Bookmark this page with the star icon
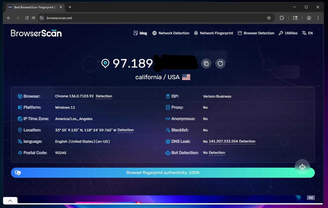Viewport: 328px width, 208px height. tap(269, 18)
